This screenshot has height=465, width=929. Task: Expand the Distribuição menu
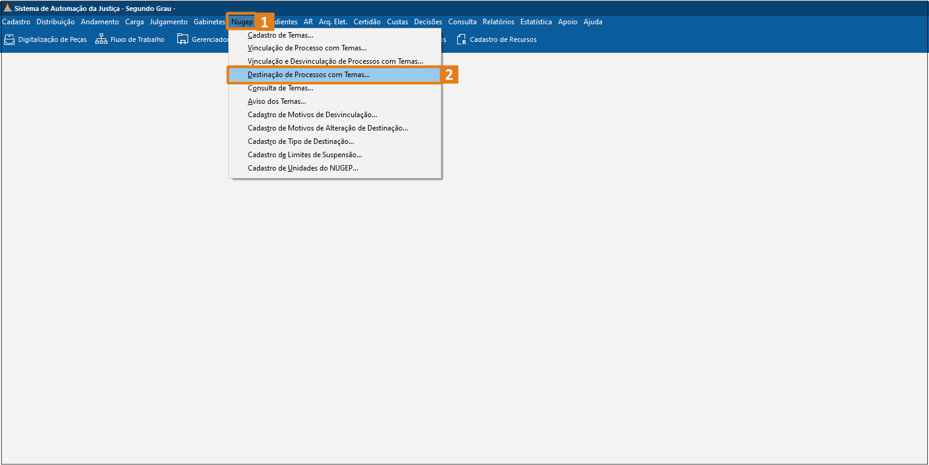tap(55, 22)
